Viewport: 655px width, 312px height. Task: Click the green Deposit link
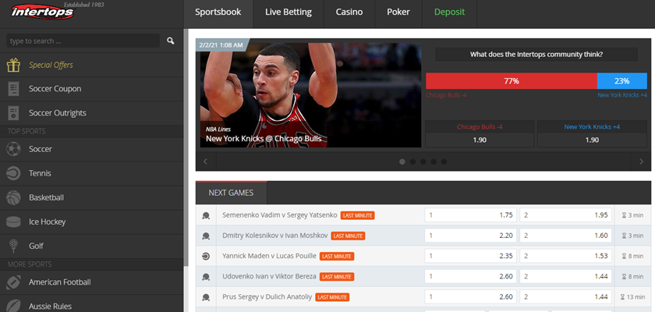coord(449,12)
